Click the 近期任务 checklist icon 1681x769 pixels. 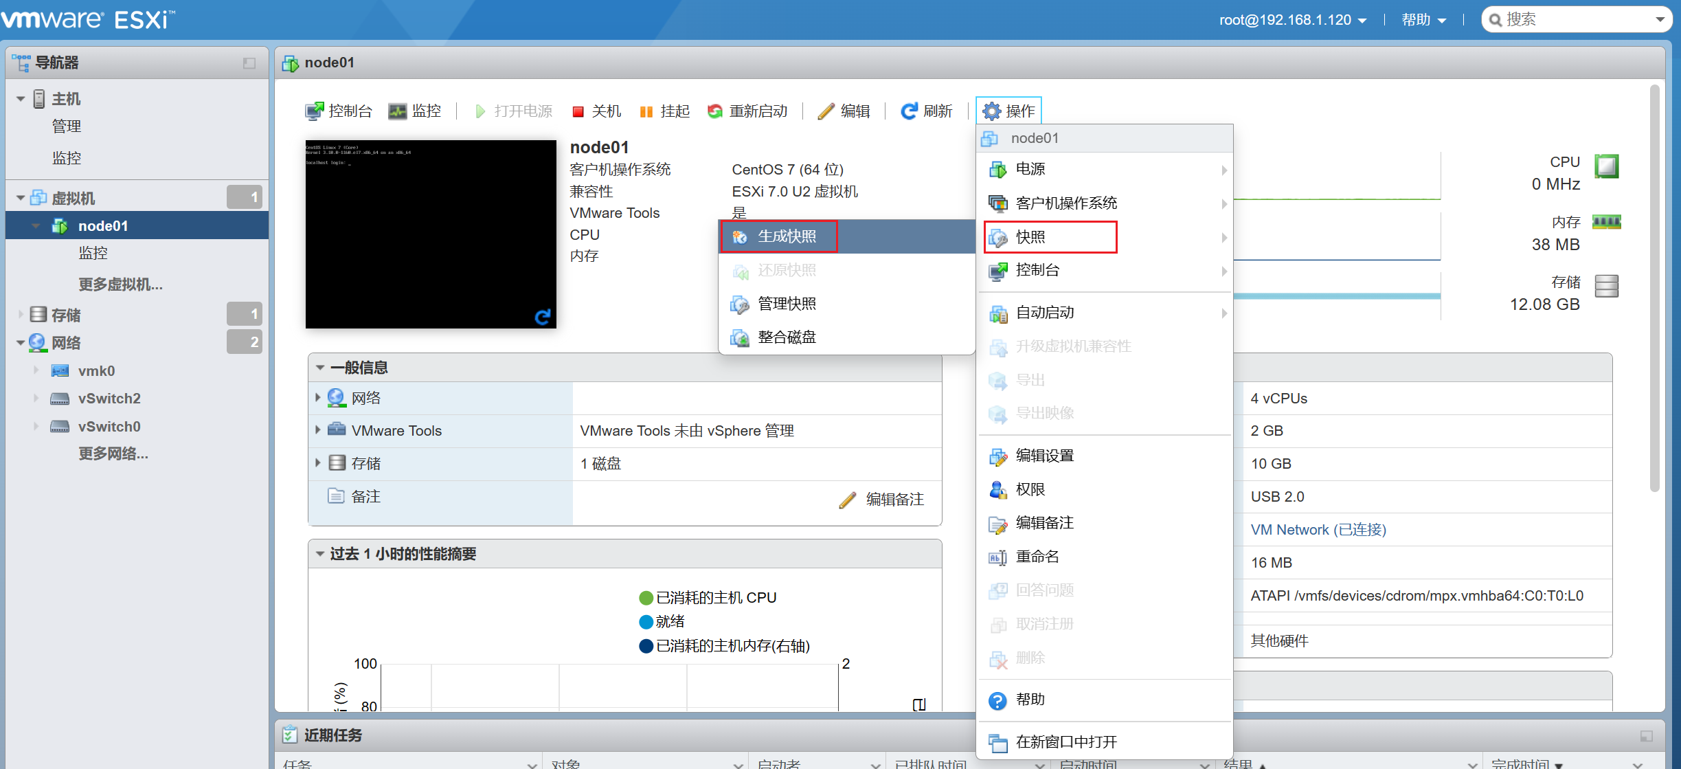pos(290,735)
